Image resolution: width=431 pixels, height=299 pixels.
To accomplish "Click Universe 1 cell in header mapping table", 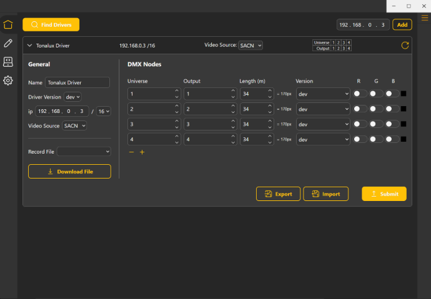I will 334,42.
